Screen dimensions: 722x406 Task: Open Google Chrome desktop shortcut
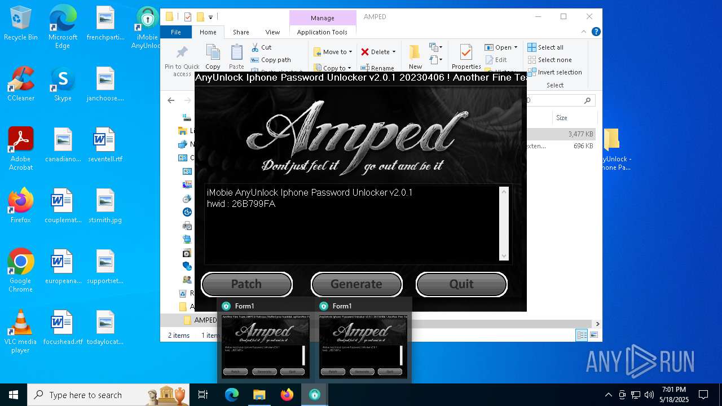point(21,271)
